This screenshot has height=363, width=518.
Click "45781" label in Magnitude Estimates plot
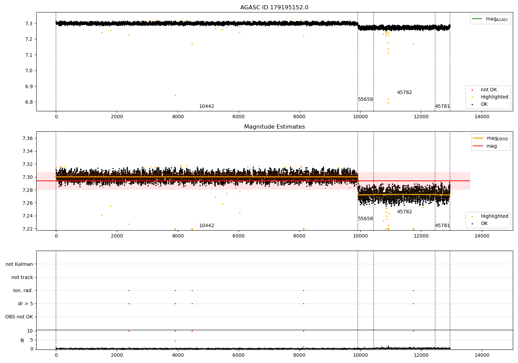click(442, 226)
